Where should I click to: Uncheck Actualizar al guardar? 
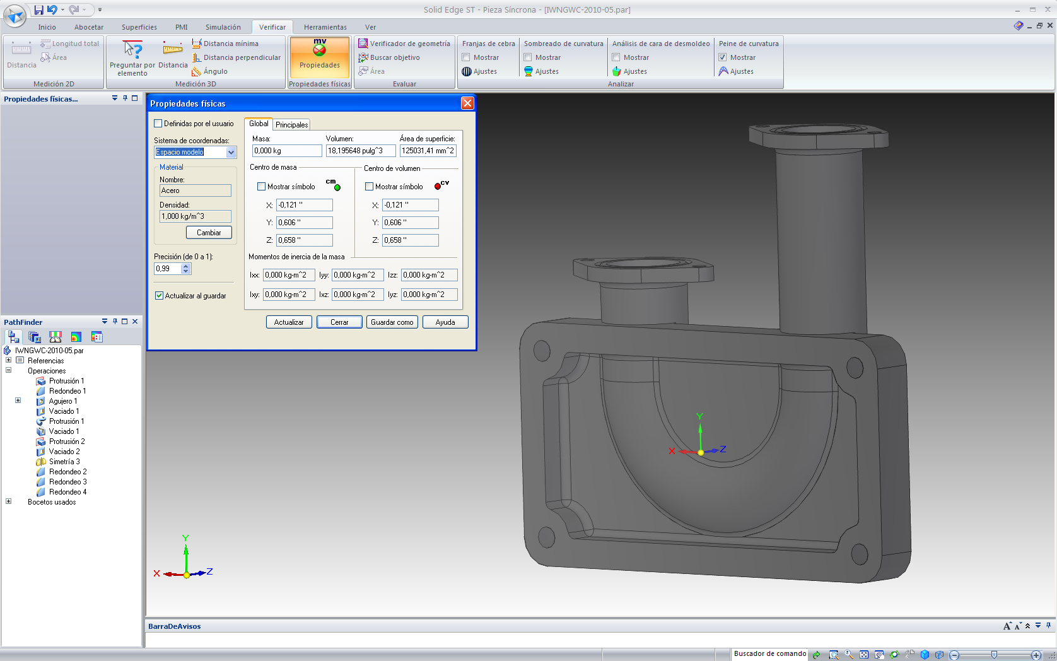coord(160,296)
